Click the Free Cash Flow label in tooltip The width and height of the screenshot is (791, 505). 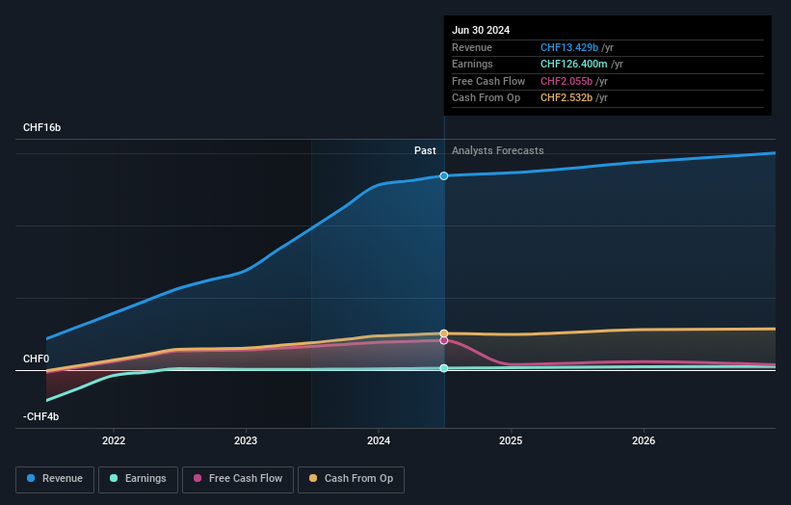coord(488,81)
